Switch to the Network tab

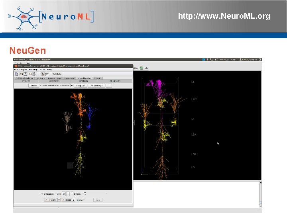point(40,78)
